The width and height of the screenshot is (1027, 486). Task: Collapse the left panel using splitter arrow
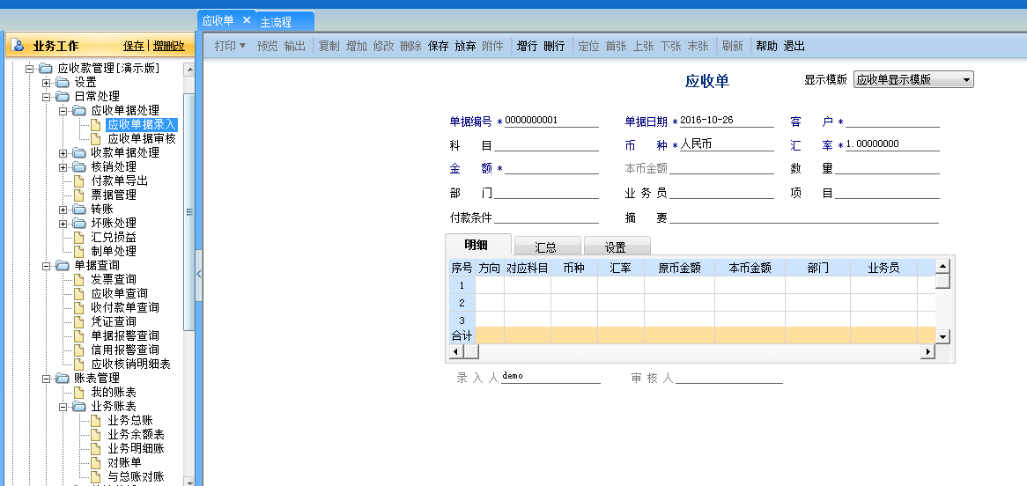[x=198, y=274]
